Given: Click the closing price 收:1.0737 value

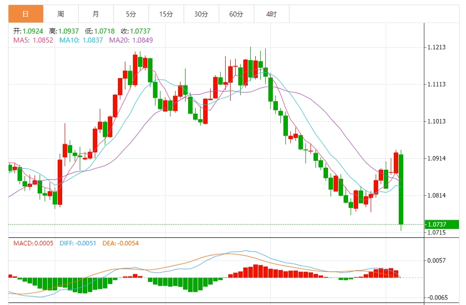Looking at the screenshot, I should [x=135, y=31].
